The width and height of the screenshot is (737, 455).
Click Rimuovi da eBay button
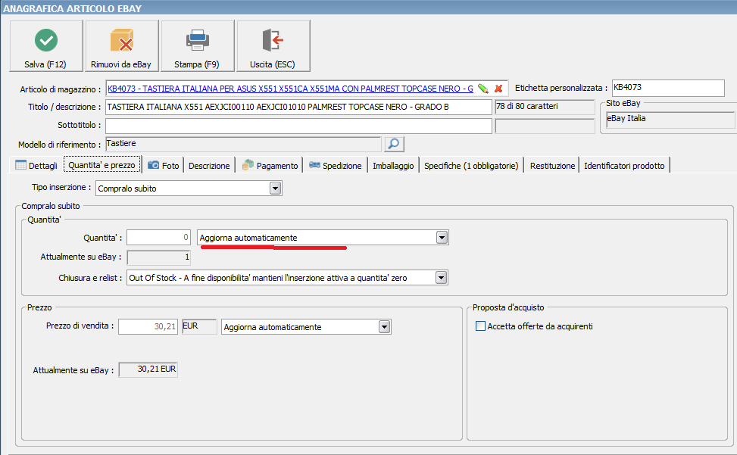[122, 46]
